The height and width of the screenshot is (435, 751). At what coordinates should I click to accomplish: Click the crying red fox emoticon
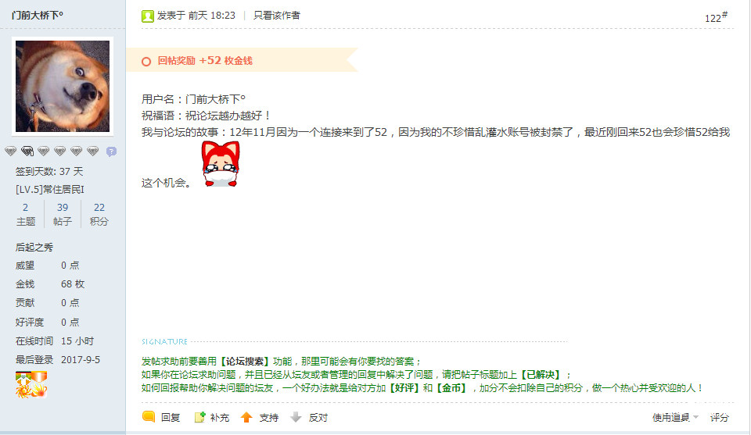pyautogui.click(x=221, y=164)
